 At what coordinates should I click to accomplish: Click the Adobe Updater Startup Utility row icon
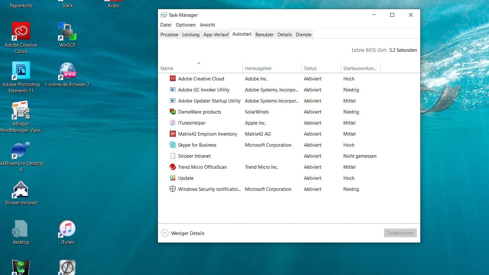click(172, 101)
